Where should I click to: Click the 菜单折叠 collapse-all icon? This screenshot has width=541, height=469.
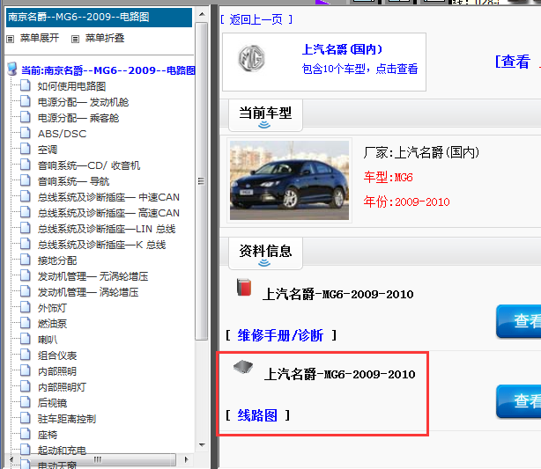[x=75, y=39]
